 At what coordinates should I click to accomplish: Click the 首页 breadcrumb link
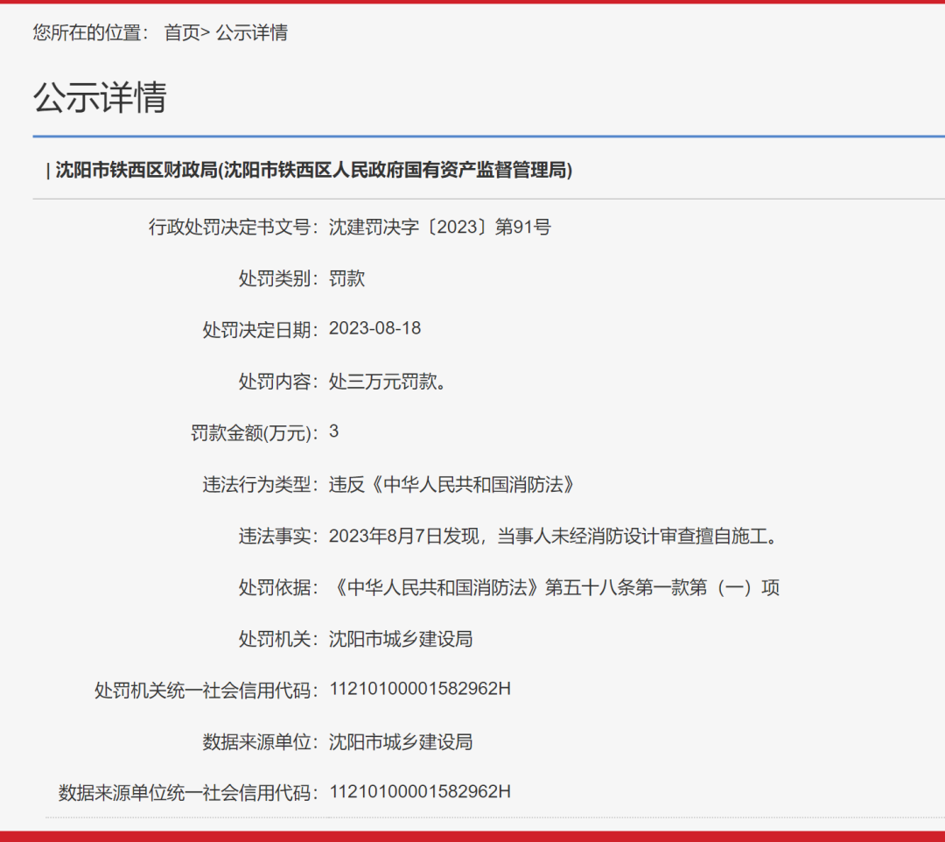182,33
